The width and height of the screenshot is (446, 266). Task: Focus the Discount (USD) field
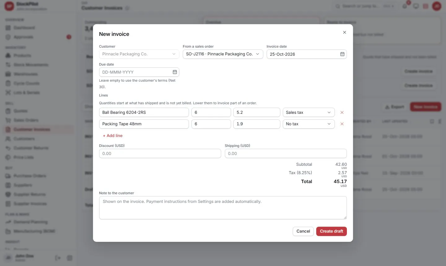click(x=160, y=153)
